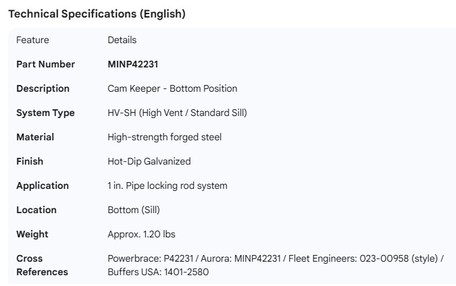Click the 1 in. Pipe locking rod system text
456x286 pixels.
(x=168, y=185)
